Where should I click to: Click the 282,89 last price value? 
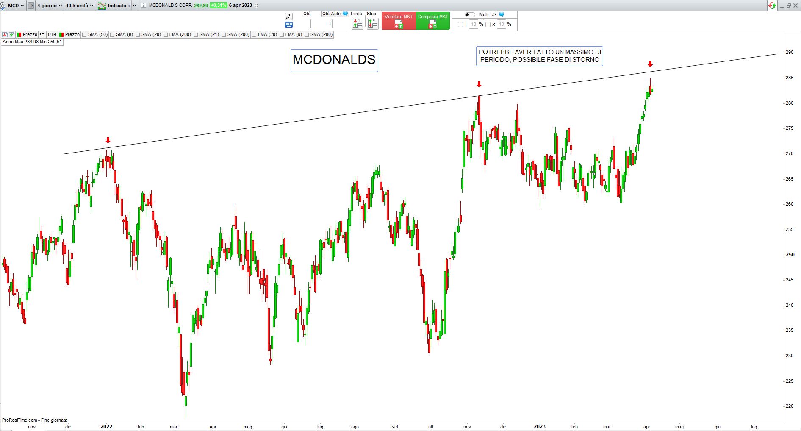coord(201,6)
